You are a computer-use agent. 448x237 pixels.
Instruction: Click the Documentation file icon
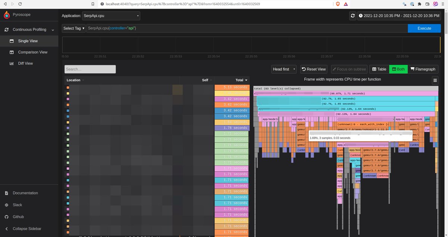(x=6, y=193)
